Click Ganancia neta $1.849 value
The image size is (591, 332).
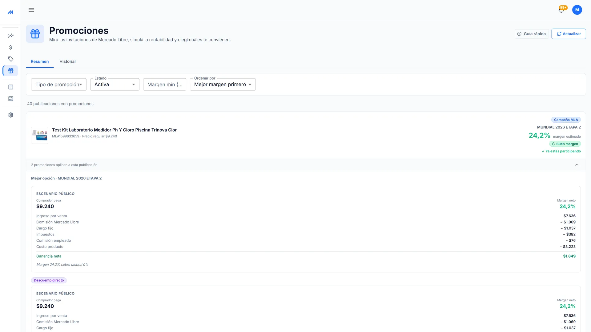569,256
